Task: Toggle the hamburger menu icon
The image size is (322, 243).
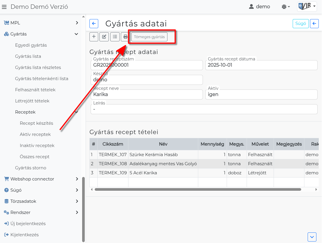Action: point(4,6)
